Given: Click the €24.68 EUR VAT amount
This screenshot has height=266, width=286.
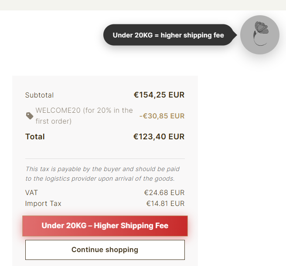Looking at the screenshot, I should tap(164, 192).
